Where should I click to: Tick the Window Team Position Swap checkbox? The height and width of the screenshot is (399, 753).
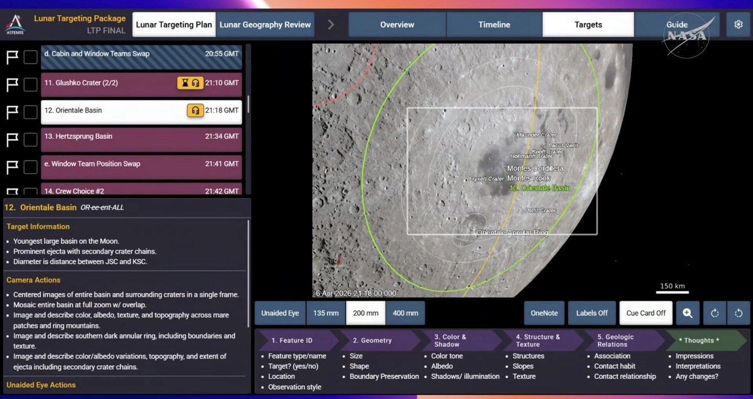[x=30, y=167]
